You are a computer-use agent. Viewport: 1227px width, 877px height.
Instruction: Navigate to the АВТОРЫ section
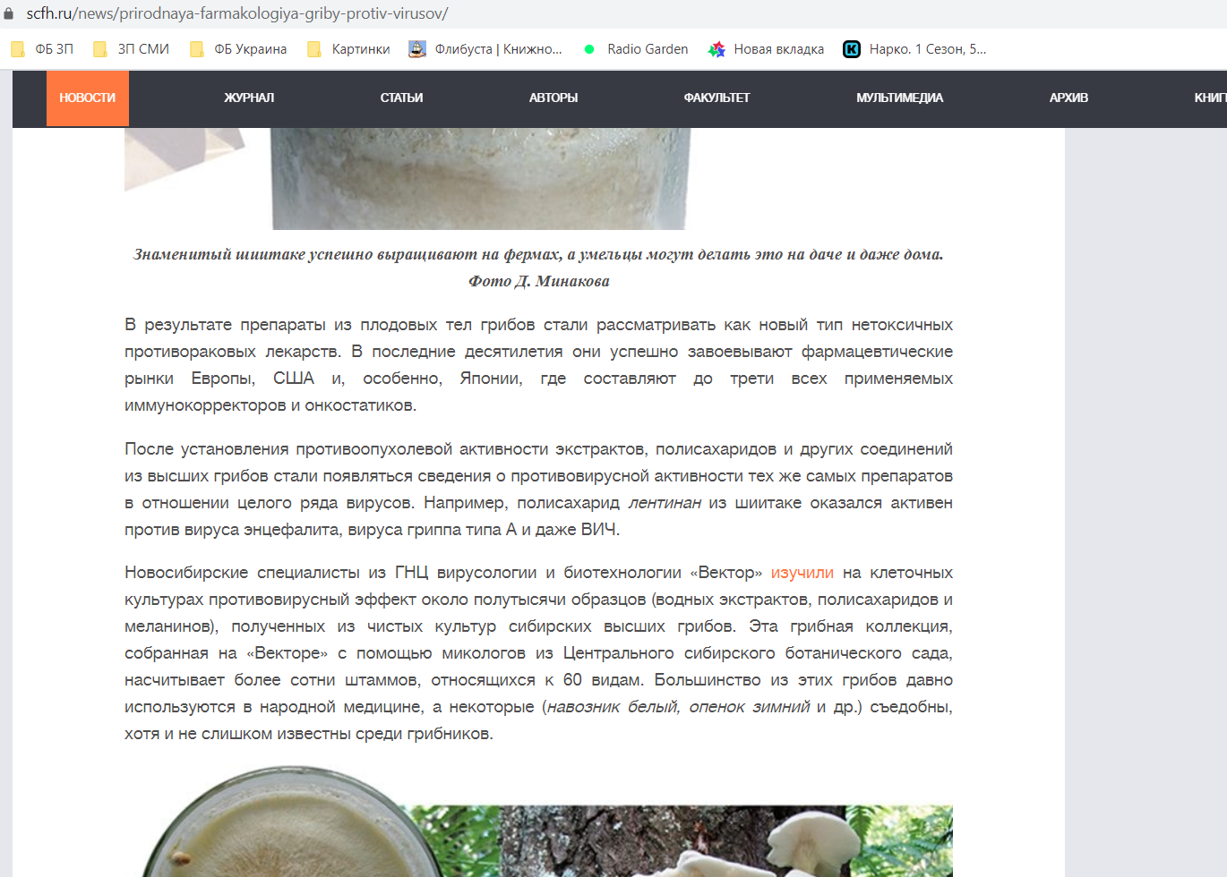553,98
